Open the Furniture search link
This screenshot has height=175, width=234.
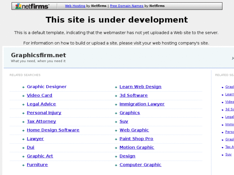pyautogui.click(x=37, y=165)
